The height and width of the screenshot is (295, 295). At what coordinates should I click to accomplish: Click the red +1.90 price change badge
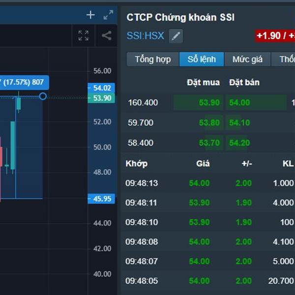pos(275,36)
